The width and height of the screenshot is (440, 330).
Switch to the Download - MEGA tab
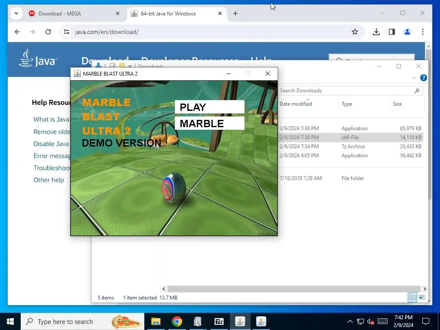(x=59, y=13)
